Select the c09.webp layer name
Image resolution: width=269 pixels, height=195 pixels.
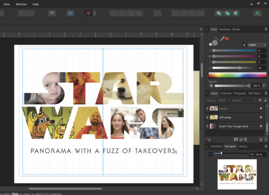tap(225, 117)
